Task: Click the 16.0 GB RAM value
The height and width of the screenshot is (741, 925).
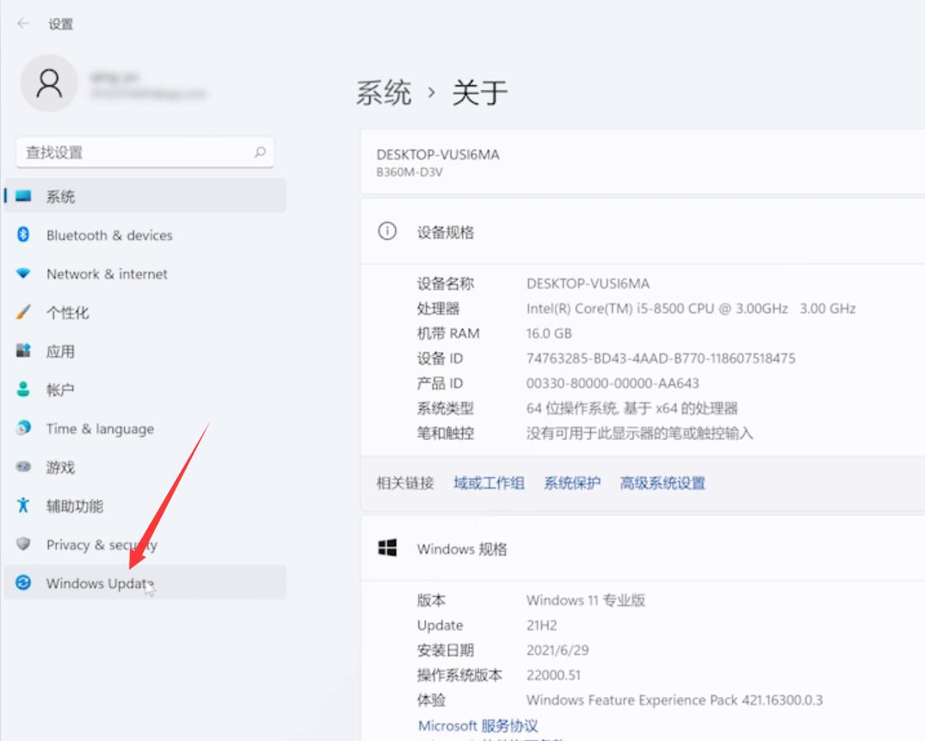Action: [x=549, y=333]
